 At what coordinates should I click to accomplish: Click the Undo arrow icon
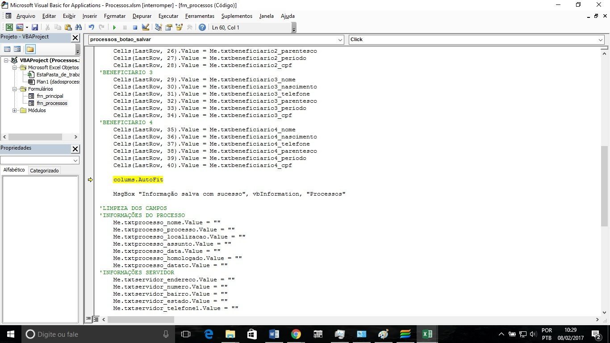92,27
